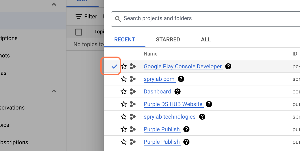Viewport: 300px width, 151px height.
Task: Click the Filter label in topics list
Action: [91, 17]
